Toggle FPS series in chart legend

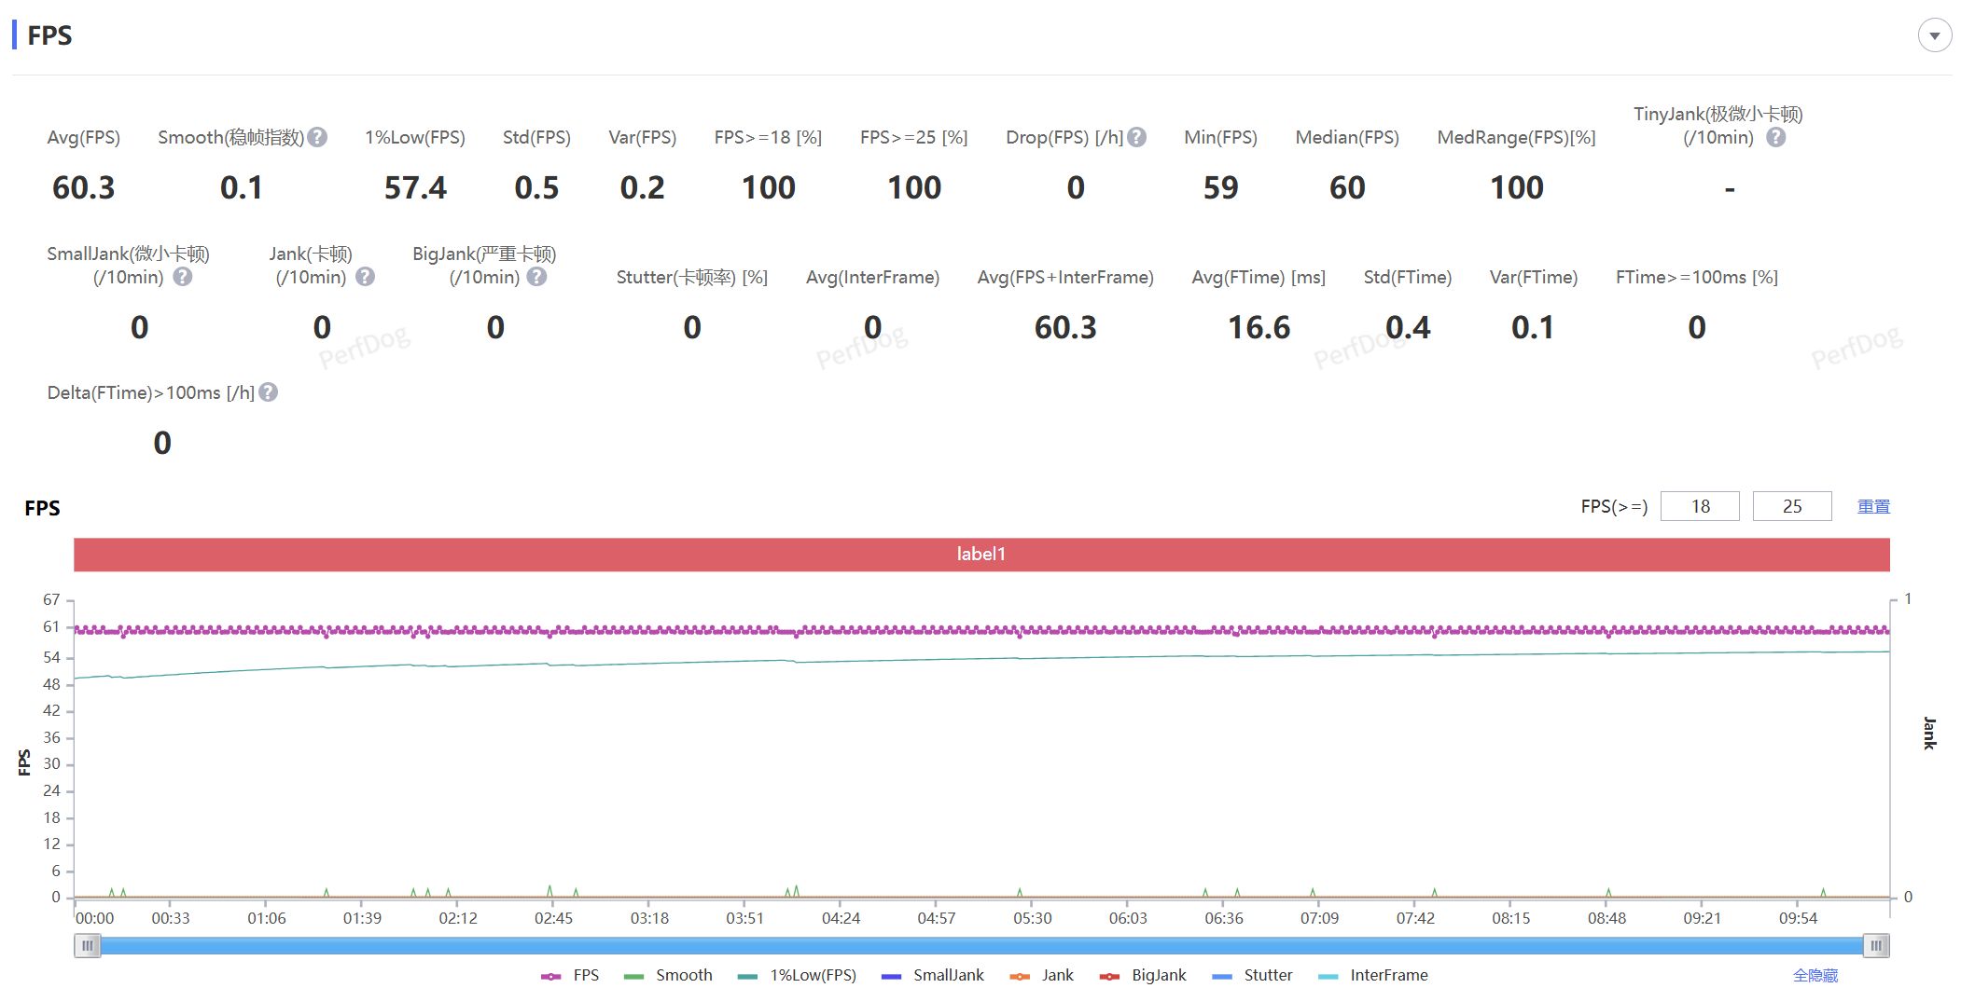coord(570,975)
